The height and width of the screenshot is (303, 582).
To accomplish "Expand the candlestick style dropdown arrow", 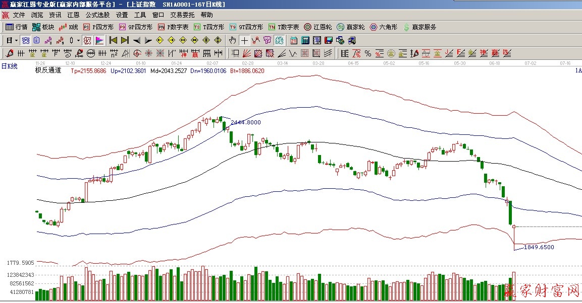I will [78, 40].
